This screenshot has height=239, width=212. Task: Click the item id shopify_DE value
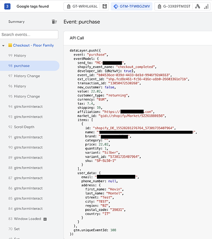pyautogui.click(x=133, y=128)
